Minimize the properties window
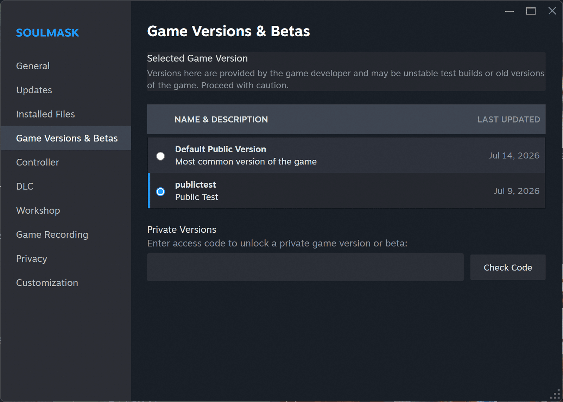 click(x=510, y=11)
